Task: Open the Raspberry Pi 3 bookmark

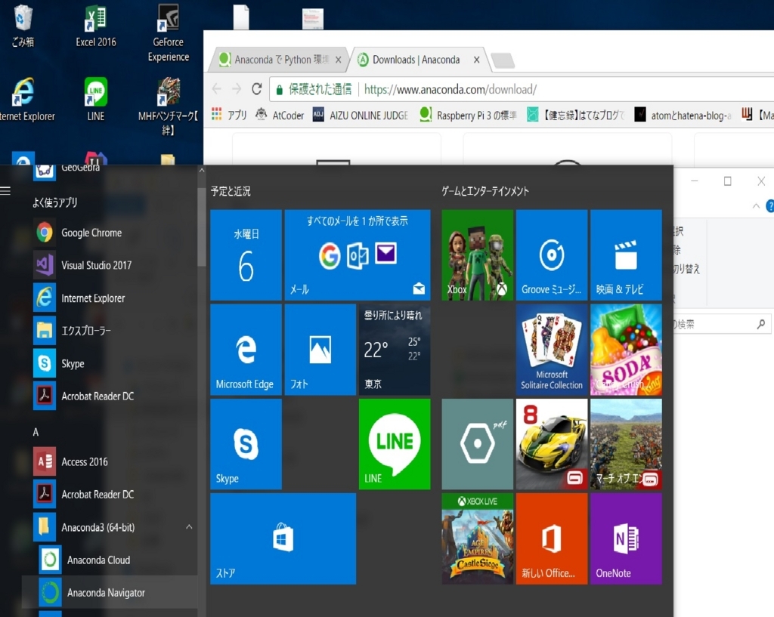Action: pos(469,115)
